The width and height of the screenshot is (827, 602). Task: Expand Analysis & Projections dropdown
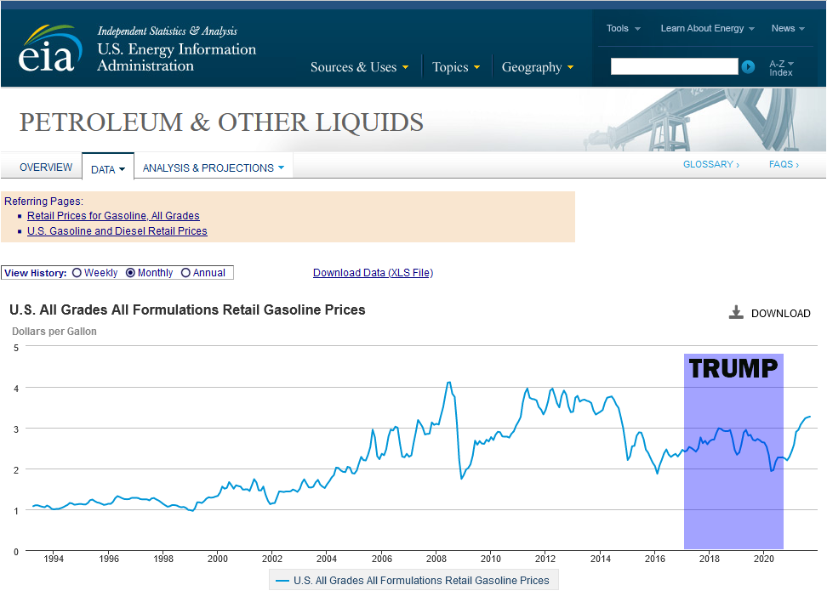pyautogui.click(x=214, y=168)
